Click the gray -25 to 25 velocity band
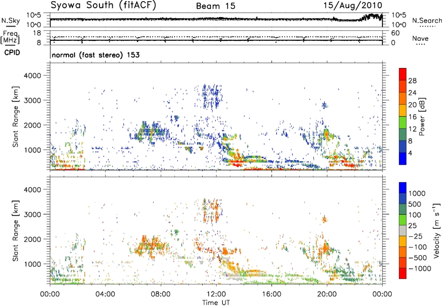 point(403,230)
